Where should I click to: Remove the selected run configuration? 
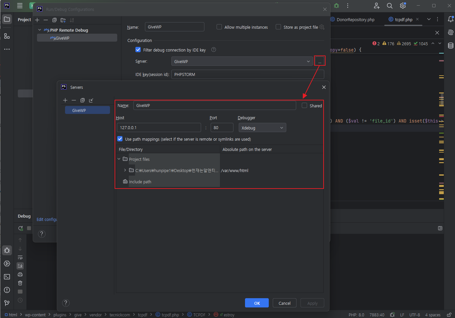click(x=46, y=20)
